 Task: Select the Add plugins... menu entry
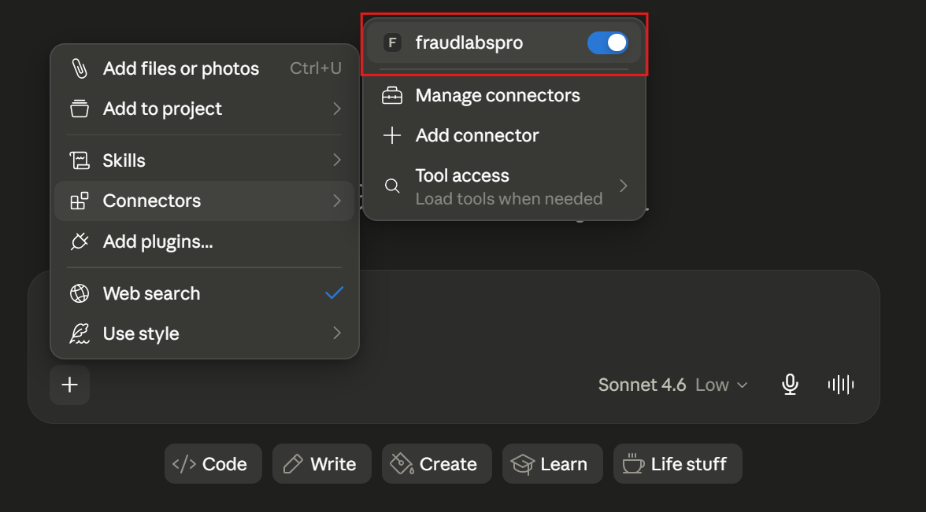pyautogui.click(x=205, y=241)
